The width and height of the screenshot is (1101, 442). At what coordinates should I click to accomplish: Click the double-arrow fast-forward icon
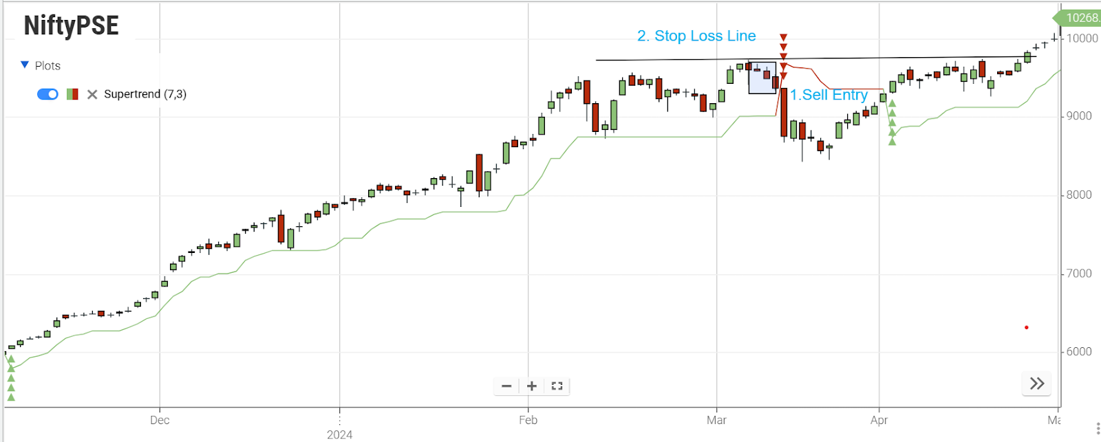(1036, 384)
